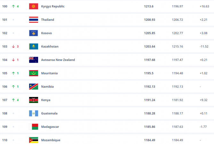Click Mauritania's total points 1195.5
This screenshot has width=214, height=144.
(149, 73)
